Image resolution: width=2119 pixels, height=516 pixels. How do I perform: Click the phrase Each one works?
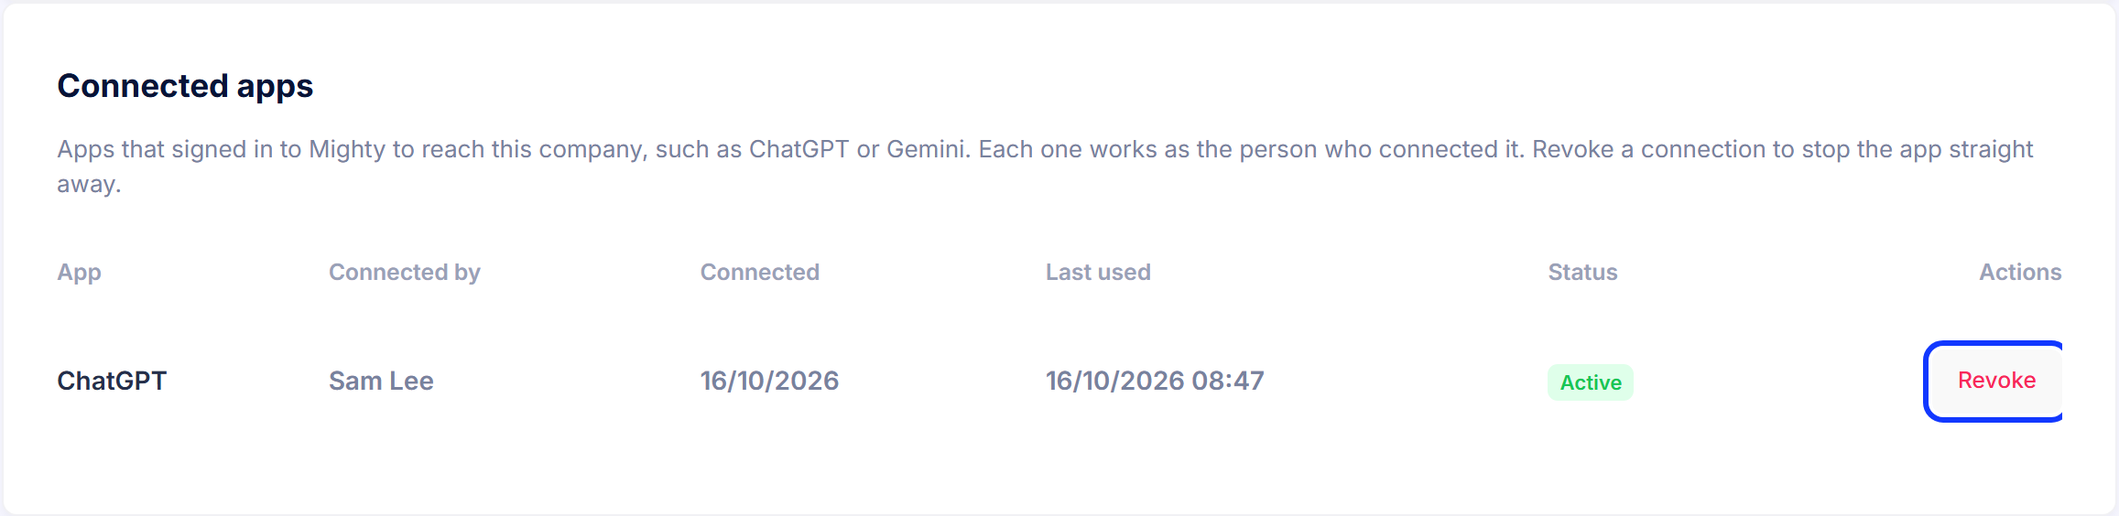click(1068, 149)
